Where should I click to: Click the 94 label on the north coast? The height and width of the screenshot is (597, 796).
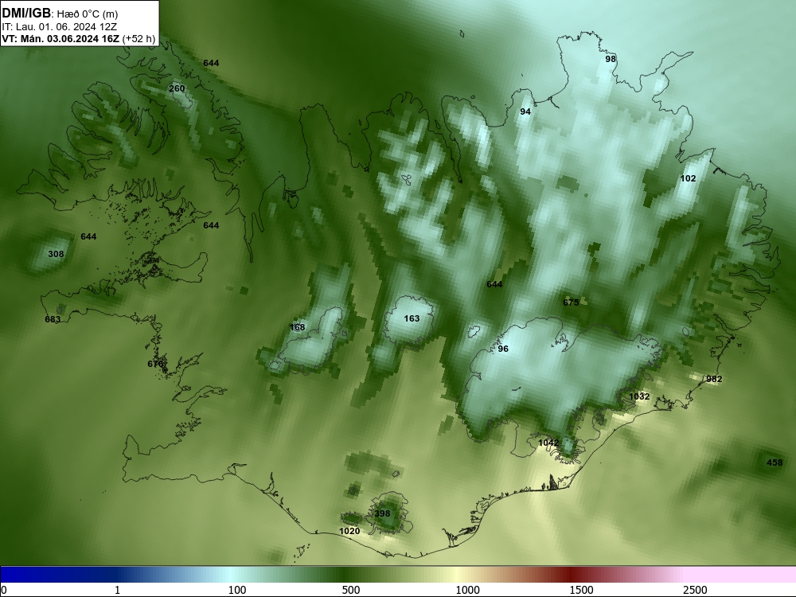tap(525, 111)
